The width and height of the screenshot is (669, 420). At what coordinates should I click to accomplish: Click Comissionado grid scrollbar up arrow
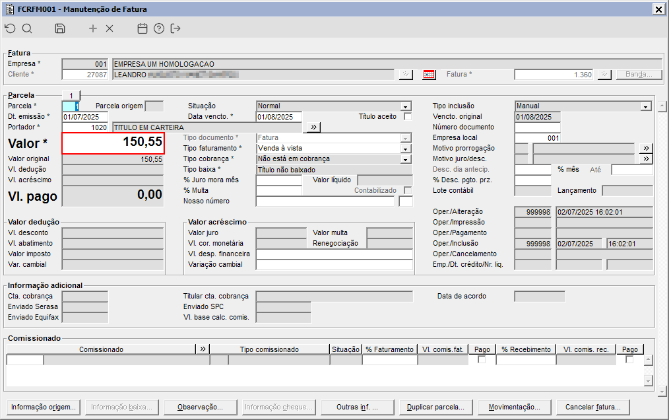coord(649,360)
